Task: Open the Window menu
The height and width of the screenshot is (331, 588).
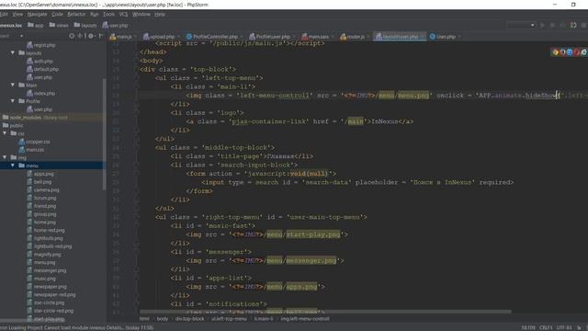Action: pyautogui.click(x=141, y=15)
